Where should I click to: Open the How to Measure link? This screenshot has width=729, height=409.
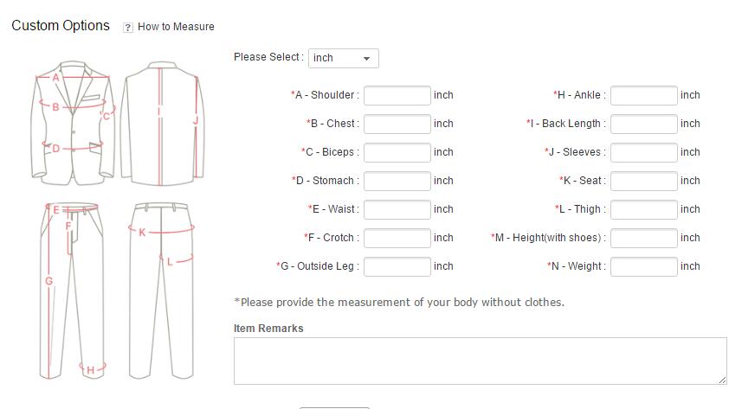[176, 27]
